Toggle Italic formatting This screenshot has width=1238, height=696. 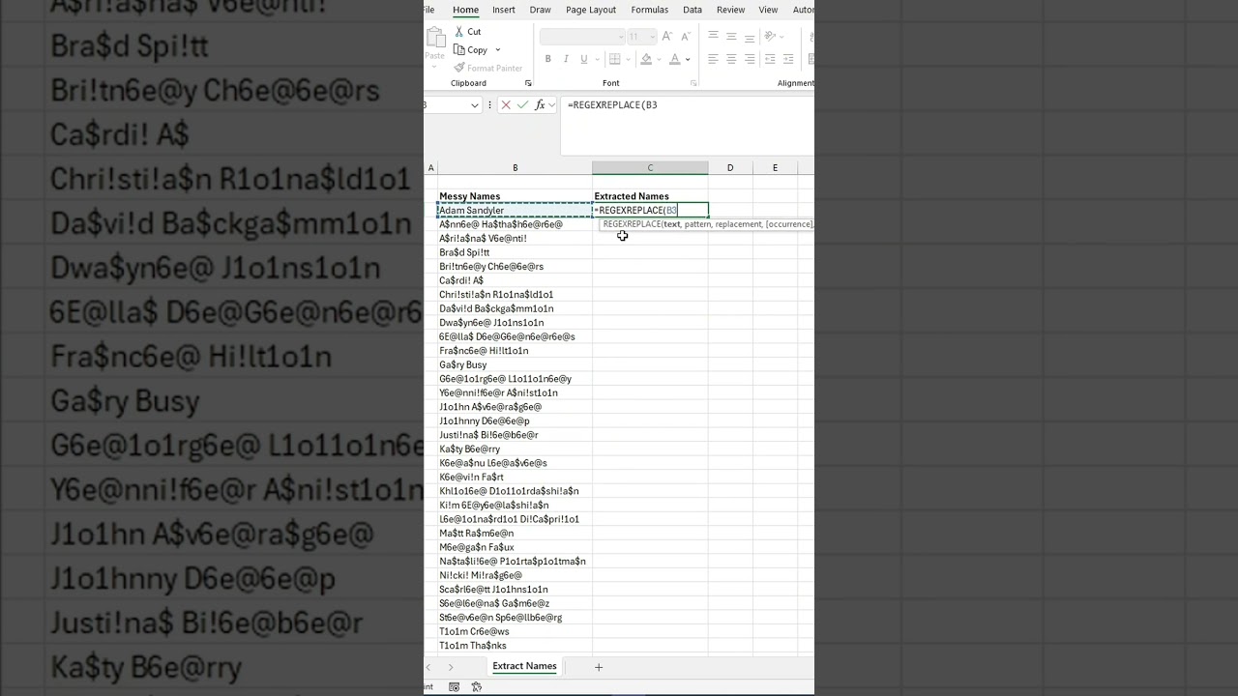pos(566,59)
